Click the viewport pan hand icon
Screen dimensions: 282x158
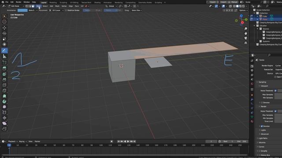(246, 33)
